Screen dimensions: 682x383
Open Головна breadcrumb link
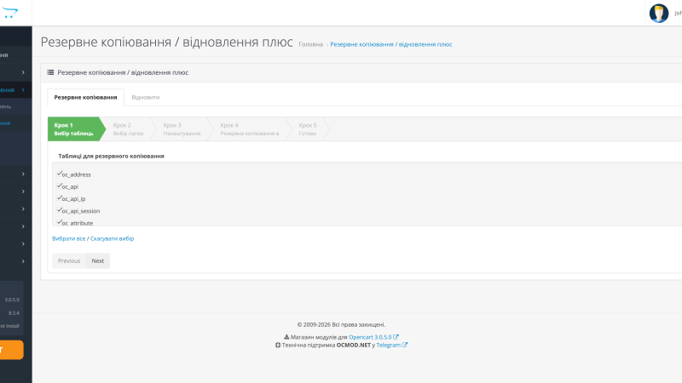click(x=310, y=44)
